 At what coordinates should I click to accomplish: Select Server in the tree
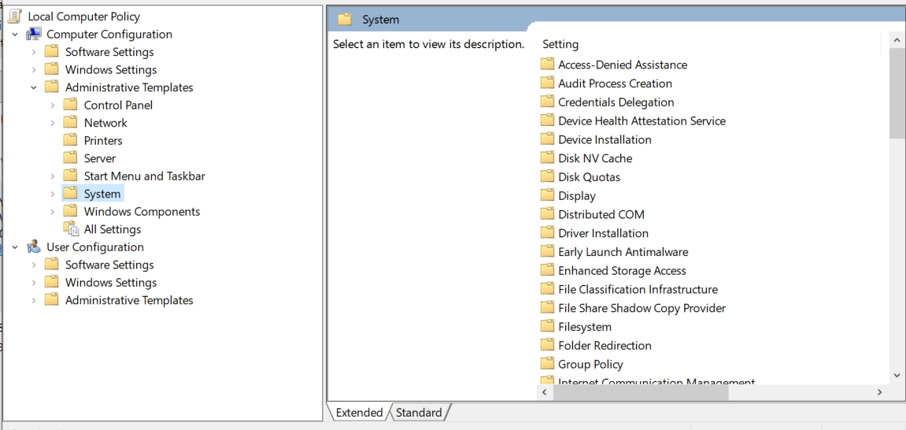[99, 158]
